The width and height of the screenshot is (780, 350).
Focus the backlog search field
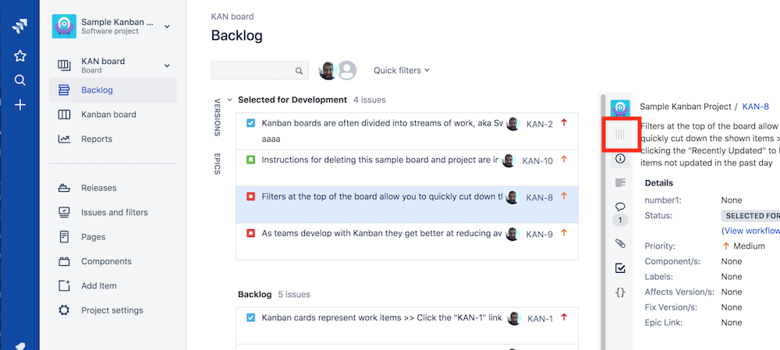[x=260, y=71]
